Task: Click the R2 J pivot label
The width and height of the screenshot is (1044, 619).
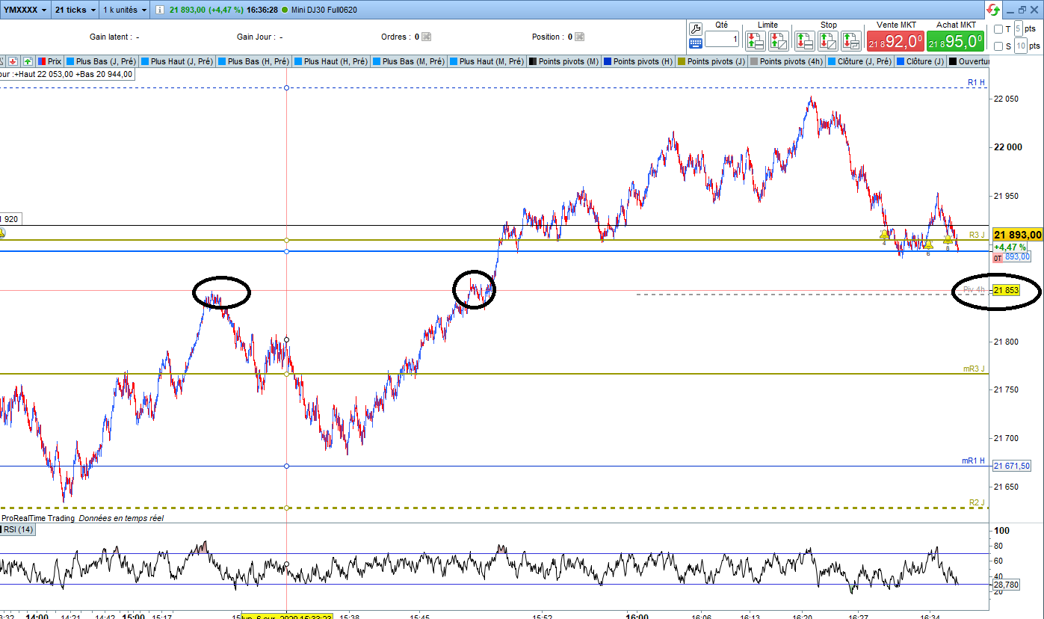Action: (977, 502)
